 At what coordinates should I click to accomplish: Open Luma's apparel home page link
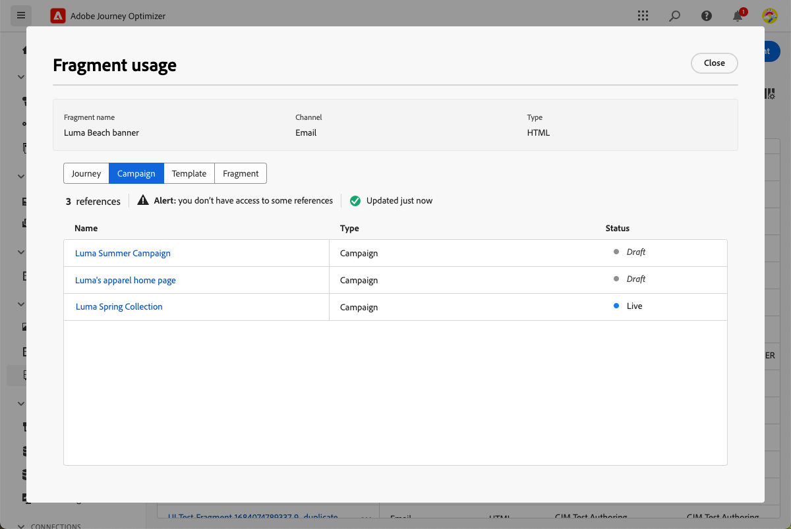tap(125, 280)
